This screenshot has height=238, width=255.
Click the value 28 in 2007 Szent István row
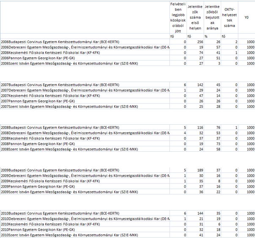212,107
